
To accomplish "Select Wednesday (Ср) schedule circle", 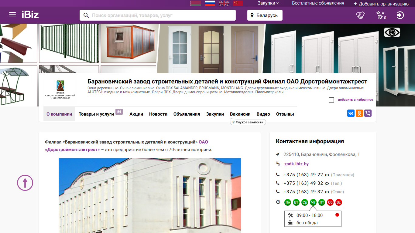I will 305,202.
